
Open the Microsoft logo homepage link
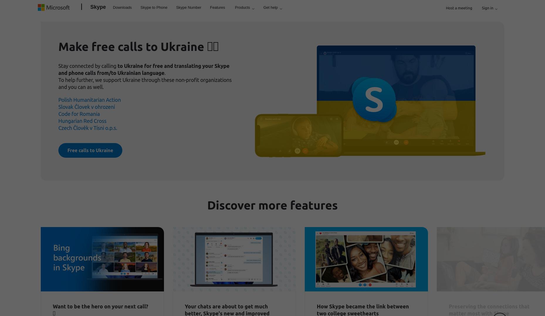54,7
